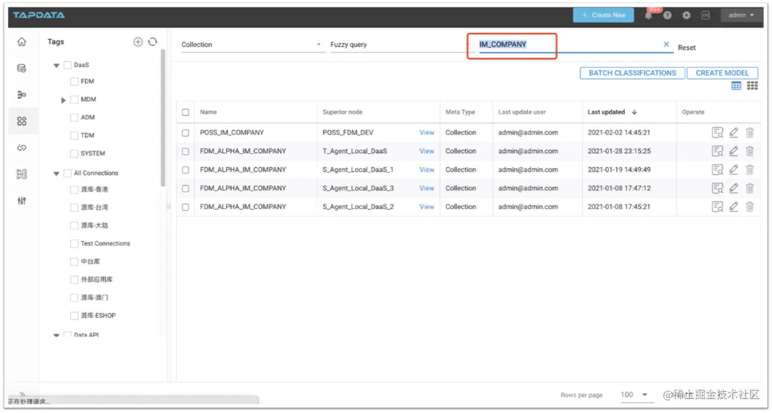
Task: Edit the POSS_IM_COMPANY row
Action: pyautogui.click(x=733, y=133)
